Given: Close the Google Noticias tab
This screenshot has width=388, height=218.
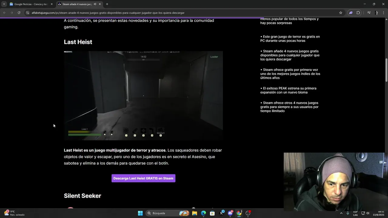Looking at the screenshot, I should click(x=52, y=4).
